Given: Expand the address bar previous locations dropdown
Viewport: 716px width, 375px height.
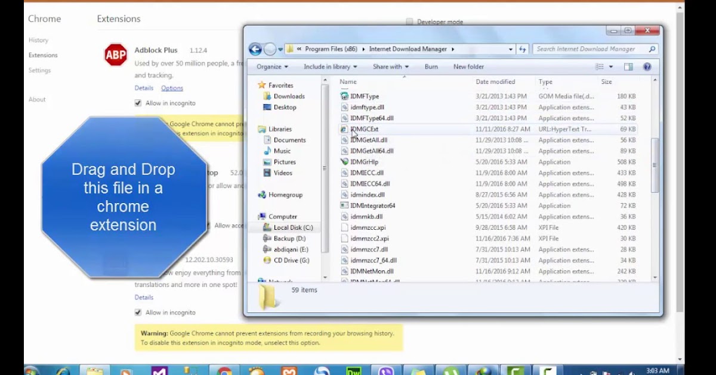Looking at the screenshot, I should [511, 49].
